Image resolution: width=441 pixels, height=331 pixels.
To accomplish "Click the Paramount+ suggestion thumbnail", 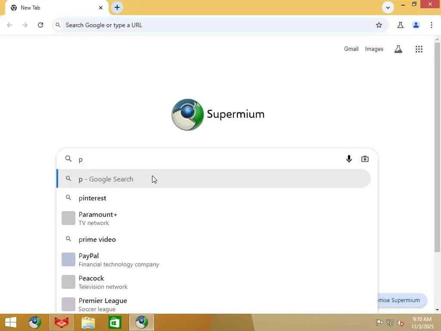I will (68, 218).
